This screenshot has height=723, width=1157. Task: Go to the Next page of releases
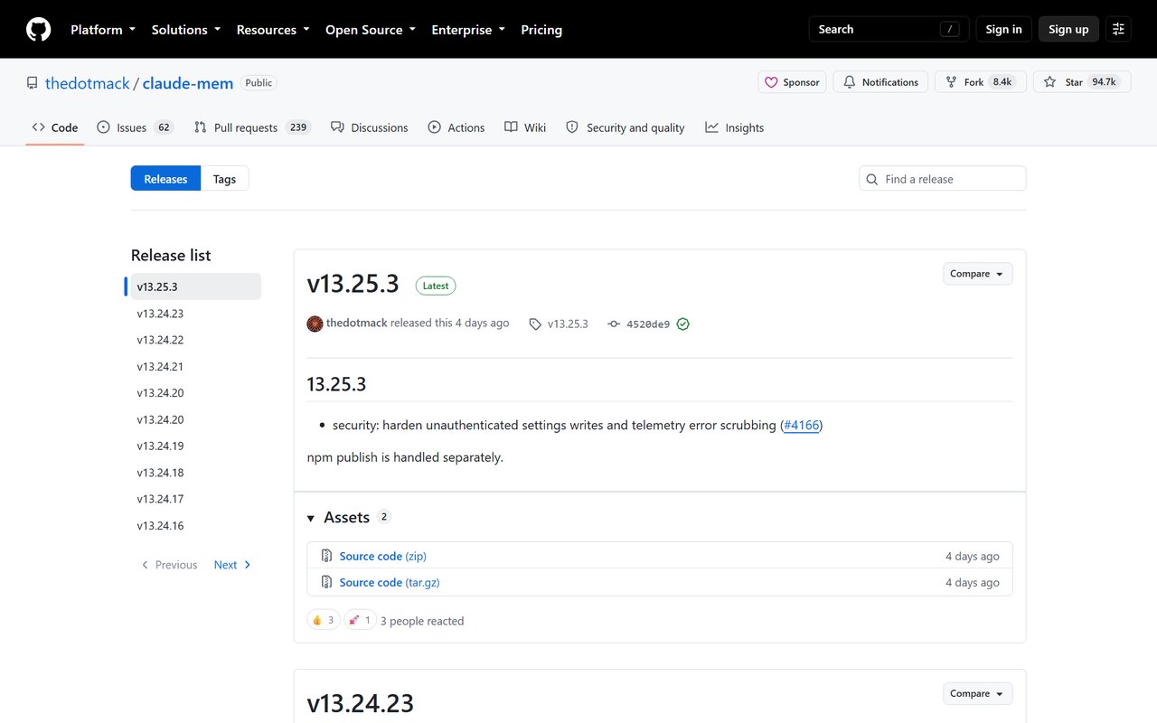[x=233, y=565]
